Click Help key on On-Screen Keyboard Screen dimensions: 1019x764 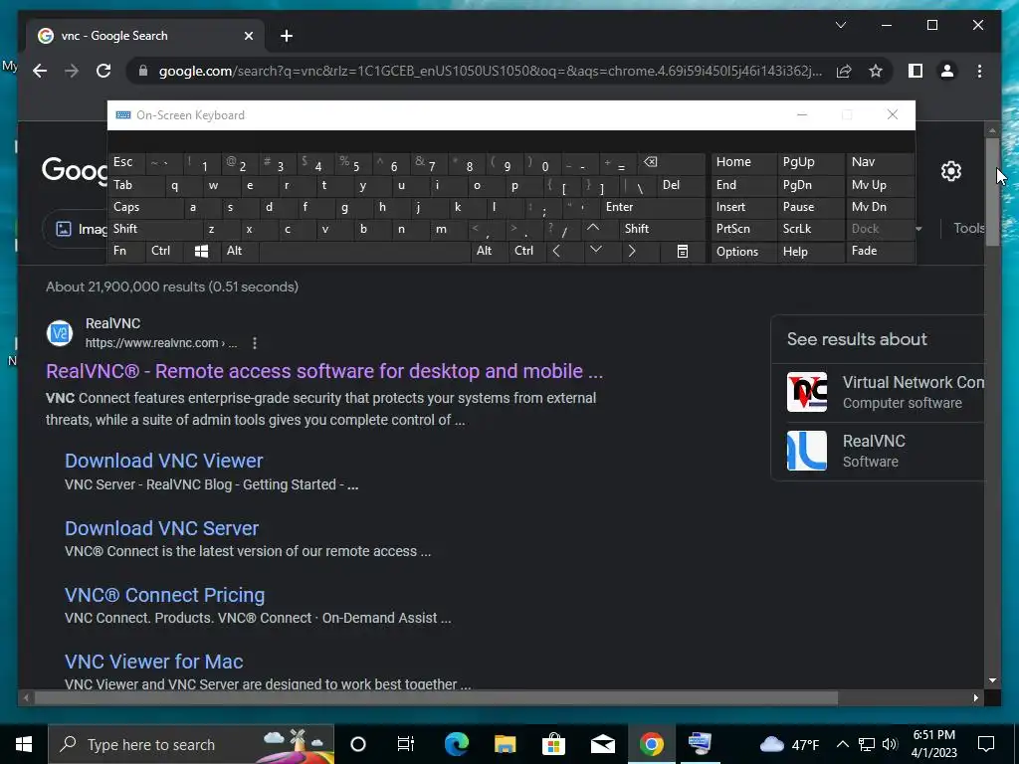pos(810,252)
